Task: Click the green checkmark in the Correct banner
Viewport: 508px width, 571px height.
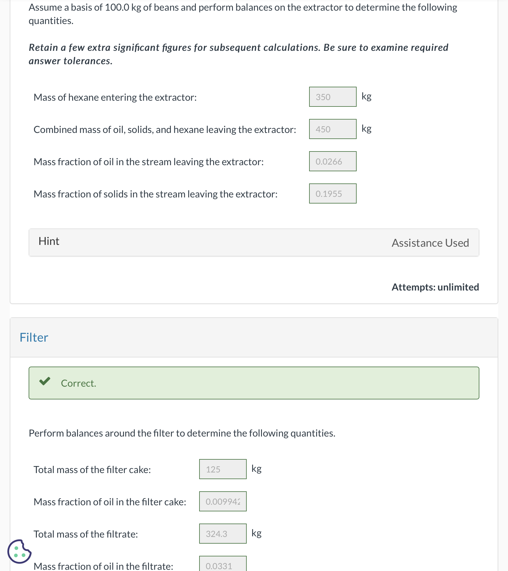Action: pyautogui.click(x=45, y=381)
